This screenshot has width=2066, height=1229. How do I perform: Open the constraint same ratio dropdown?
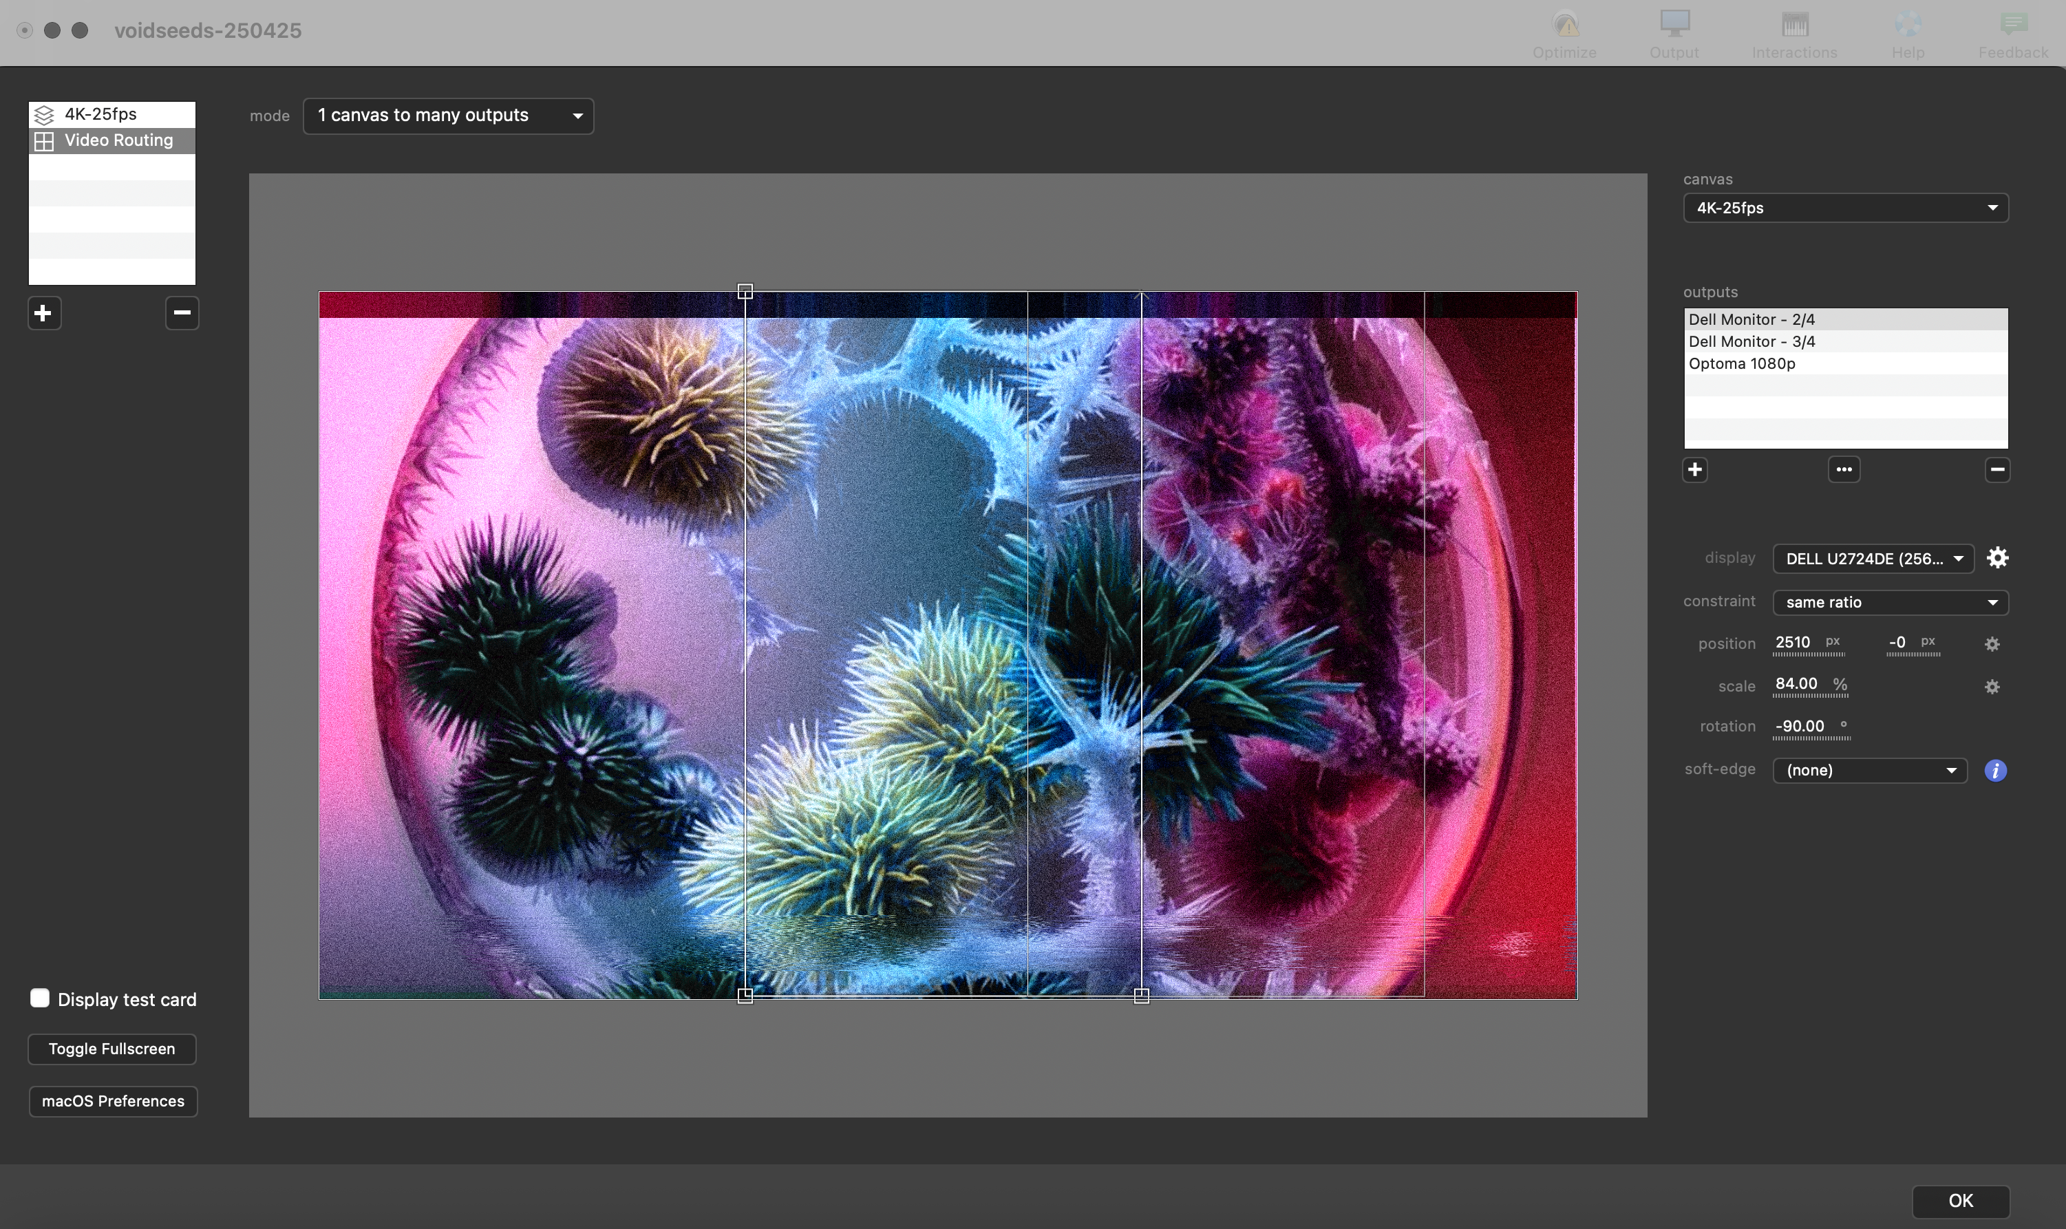click(x=1890, y=602)
